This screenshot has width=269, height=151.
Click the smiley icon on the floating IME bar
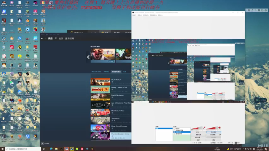click(262, 10)
